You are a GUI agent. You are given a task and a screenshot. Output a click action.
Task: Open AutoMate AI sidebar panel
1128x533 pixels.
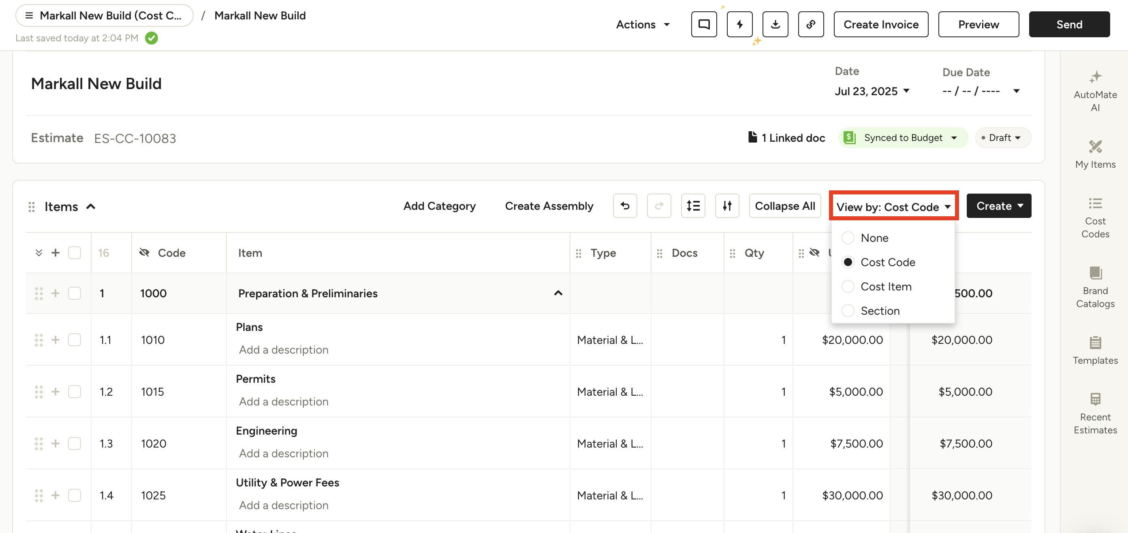1095,92
